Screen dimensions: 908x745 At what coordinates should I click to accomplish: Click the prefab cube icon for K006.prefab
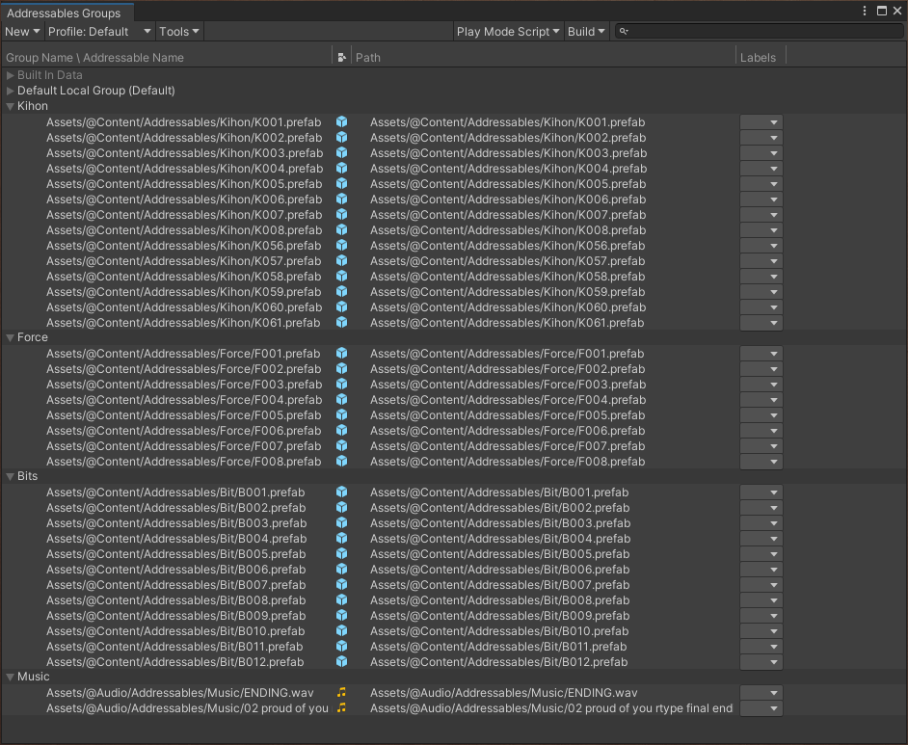click(341, 200)
